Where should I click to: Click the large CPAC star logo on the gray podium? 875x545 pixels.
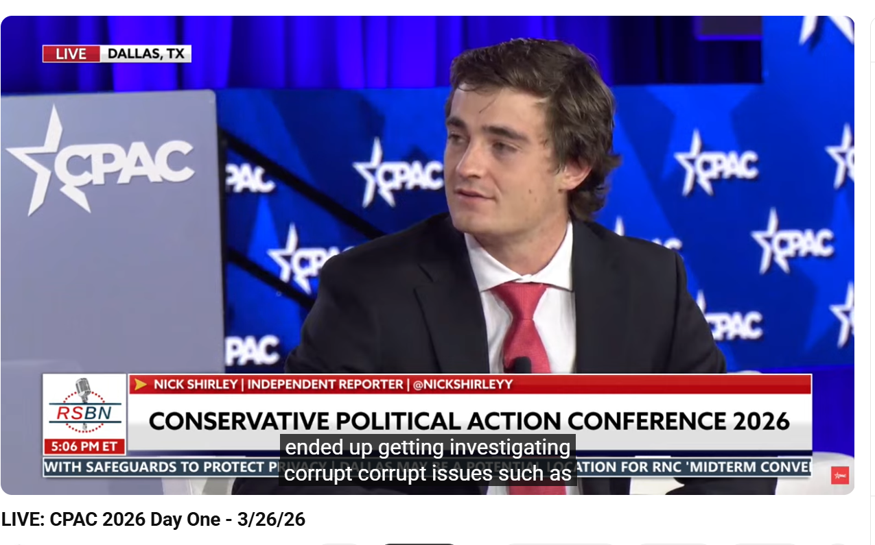[100, 162]
